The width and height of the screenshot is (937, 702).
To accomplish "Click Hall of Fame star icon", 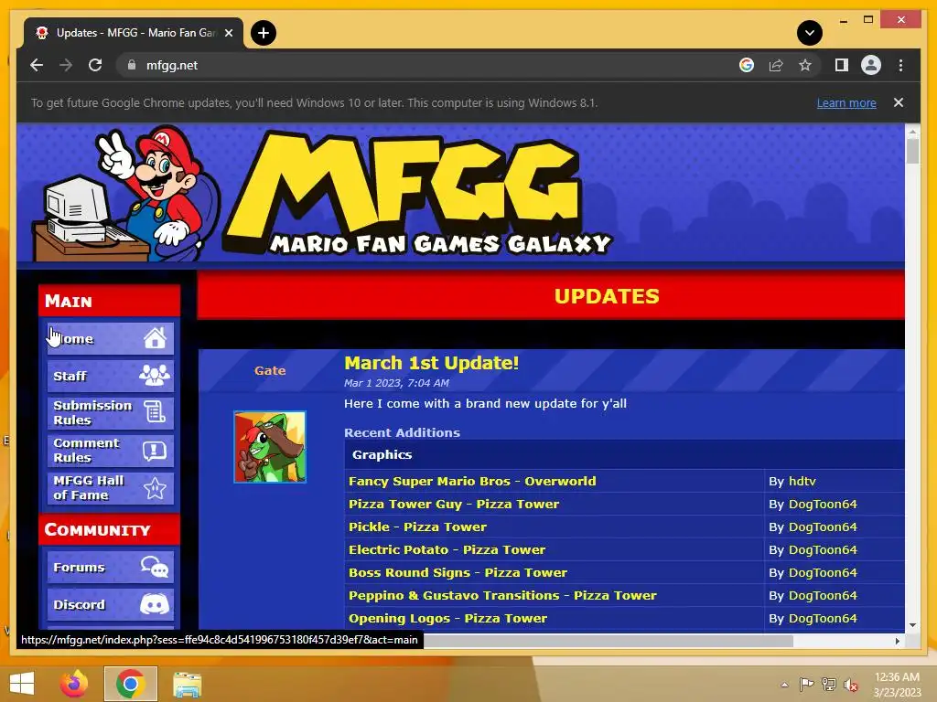I will click(155, 488).
